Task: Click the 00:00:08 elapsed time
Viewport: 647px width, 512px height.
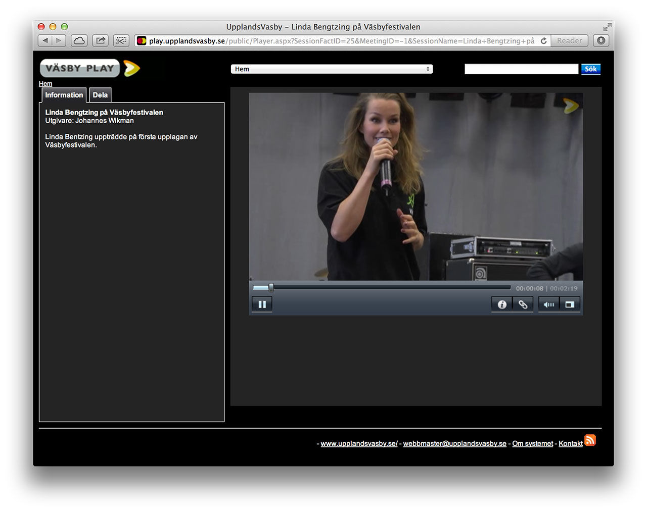Action: (530, 288)
